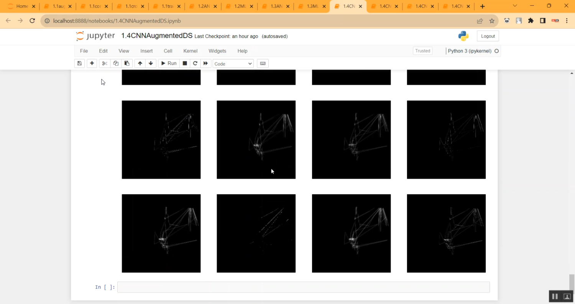Image resolution: width=575 pixels, height=304 pixels.
Task: Reload the current page
Action: coord(32,21)
